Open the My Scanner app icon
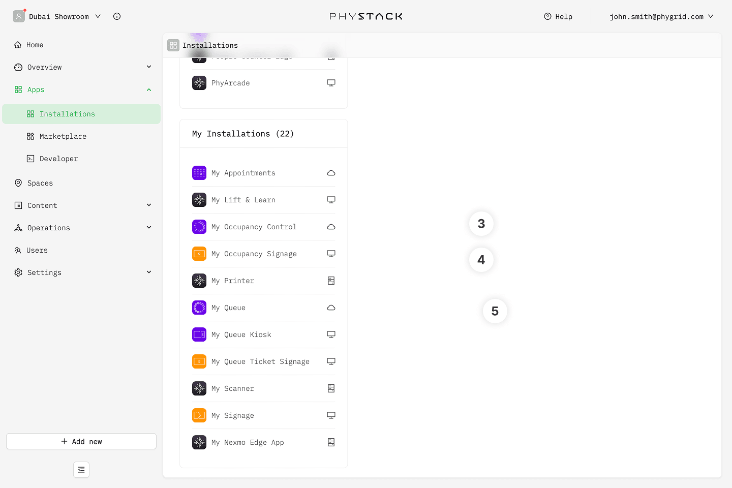 (x=199, y=388)
